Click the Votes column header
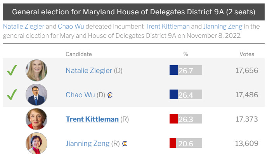This screenshot has width=272, height=154. [247, 54]
